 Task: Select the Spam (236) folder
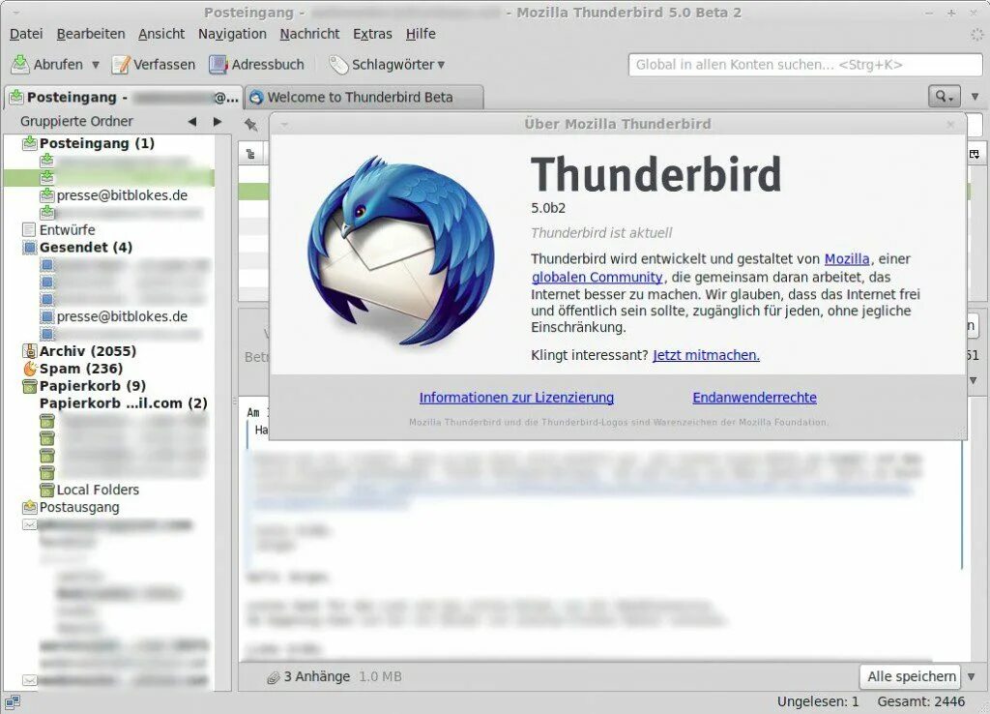[x=81, y=369]
